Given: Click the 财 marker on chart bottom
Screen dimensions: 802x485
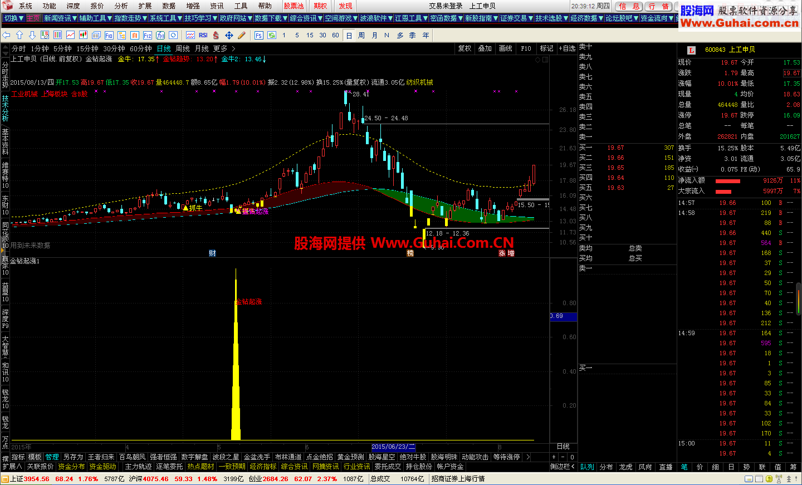Looking at the screenshot, I should [x=212, y=253].
